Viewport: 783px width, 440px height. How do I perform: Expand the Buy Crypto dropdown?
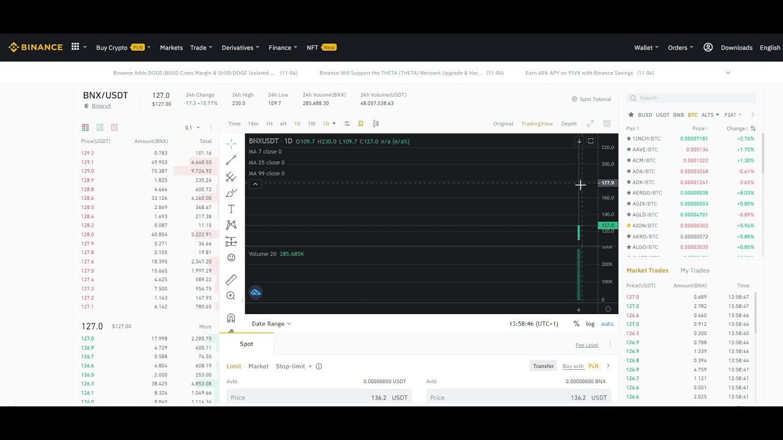tap(123, 48)
